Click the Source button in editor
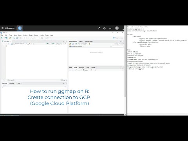 59,44
